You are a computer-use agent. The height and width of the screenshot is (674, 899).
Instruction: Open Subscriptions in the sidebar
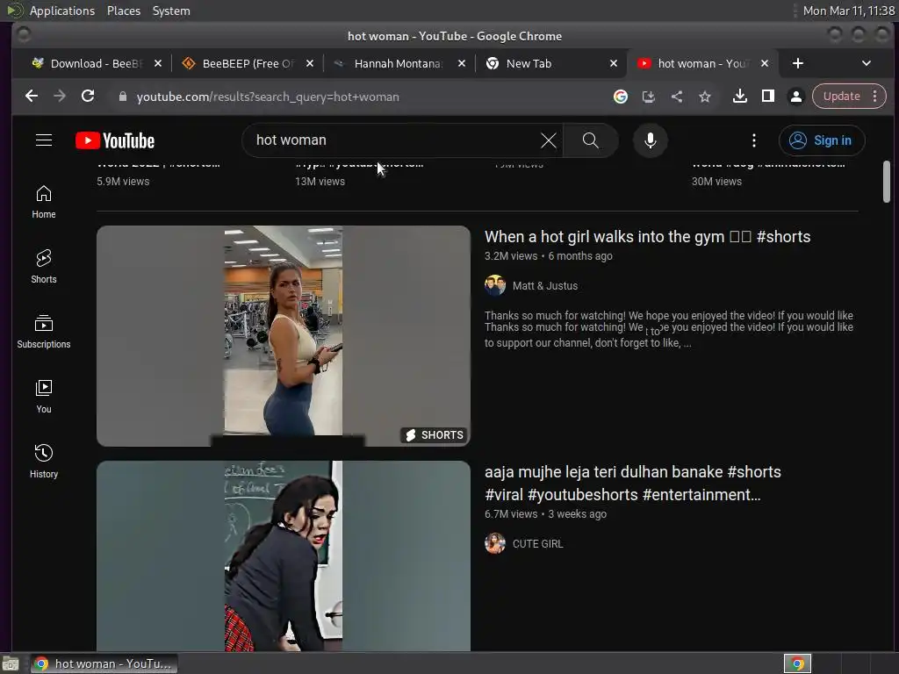(44, 331)
